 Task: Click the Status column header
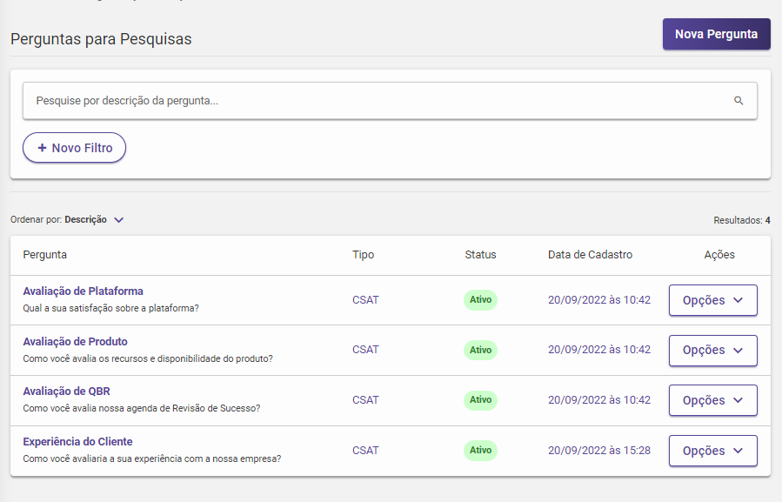(x=480, y=255)
